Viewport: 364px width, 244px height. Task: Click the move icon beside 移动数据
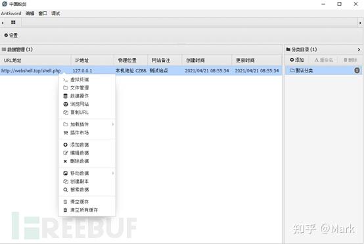pyautogui.click(x=66, y=173)
